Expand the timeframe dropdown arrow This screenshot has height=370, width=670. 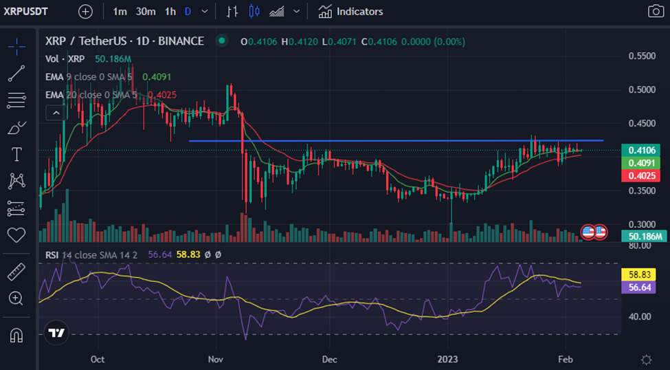[205, 12]
